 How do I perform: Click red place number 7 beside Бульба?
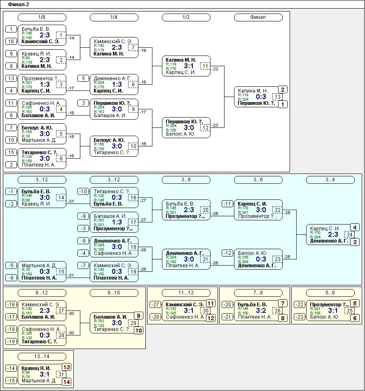click(x=283, y=303)
